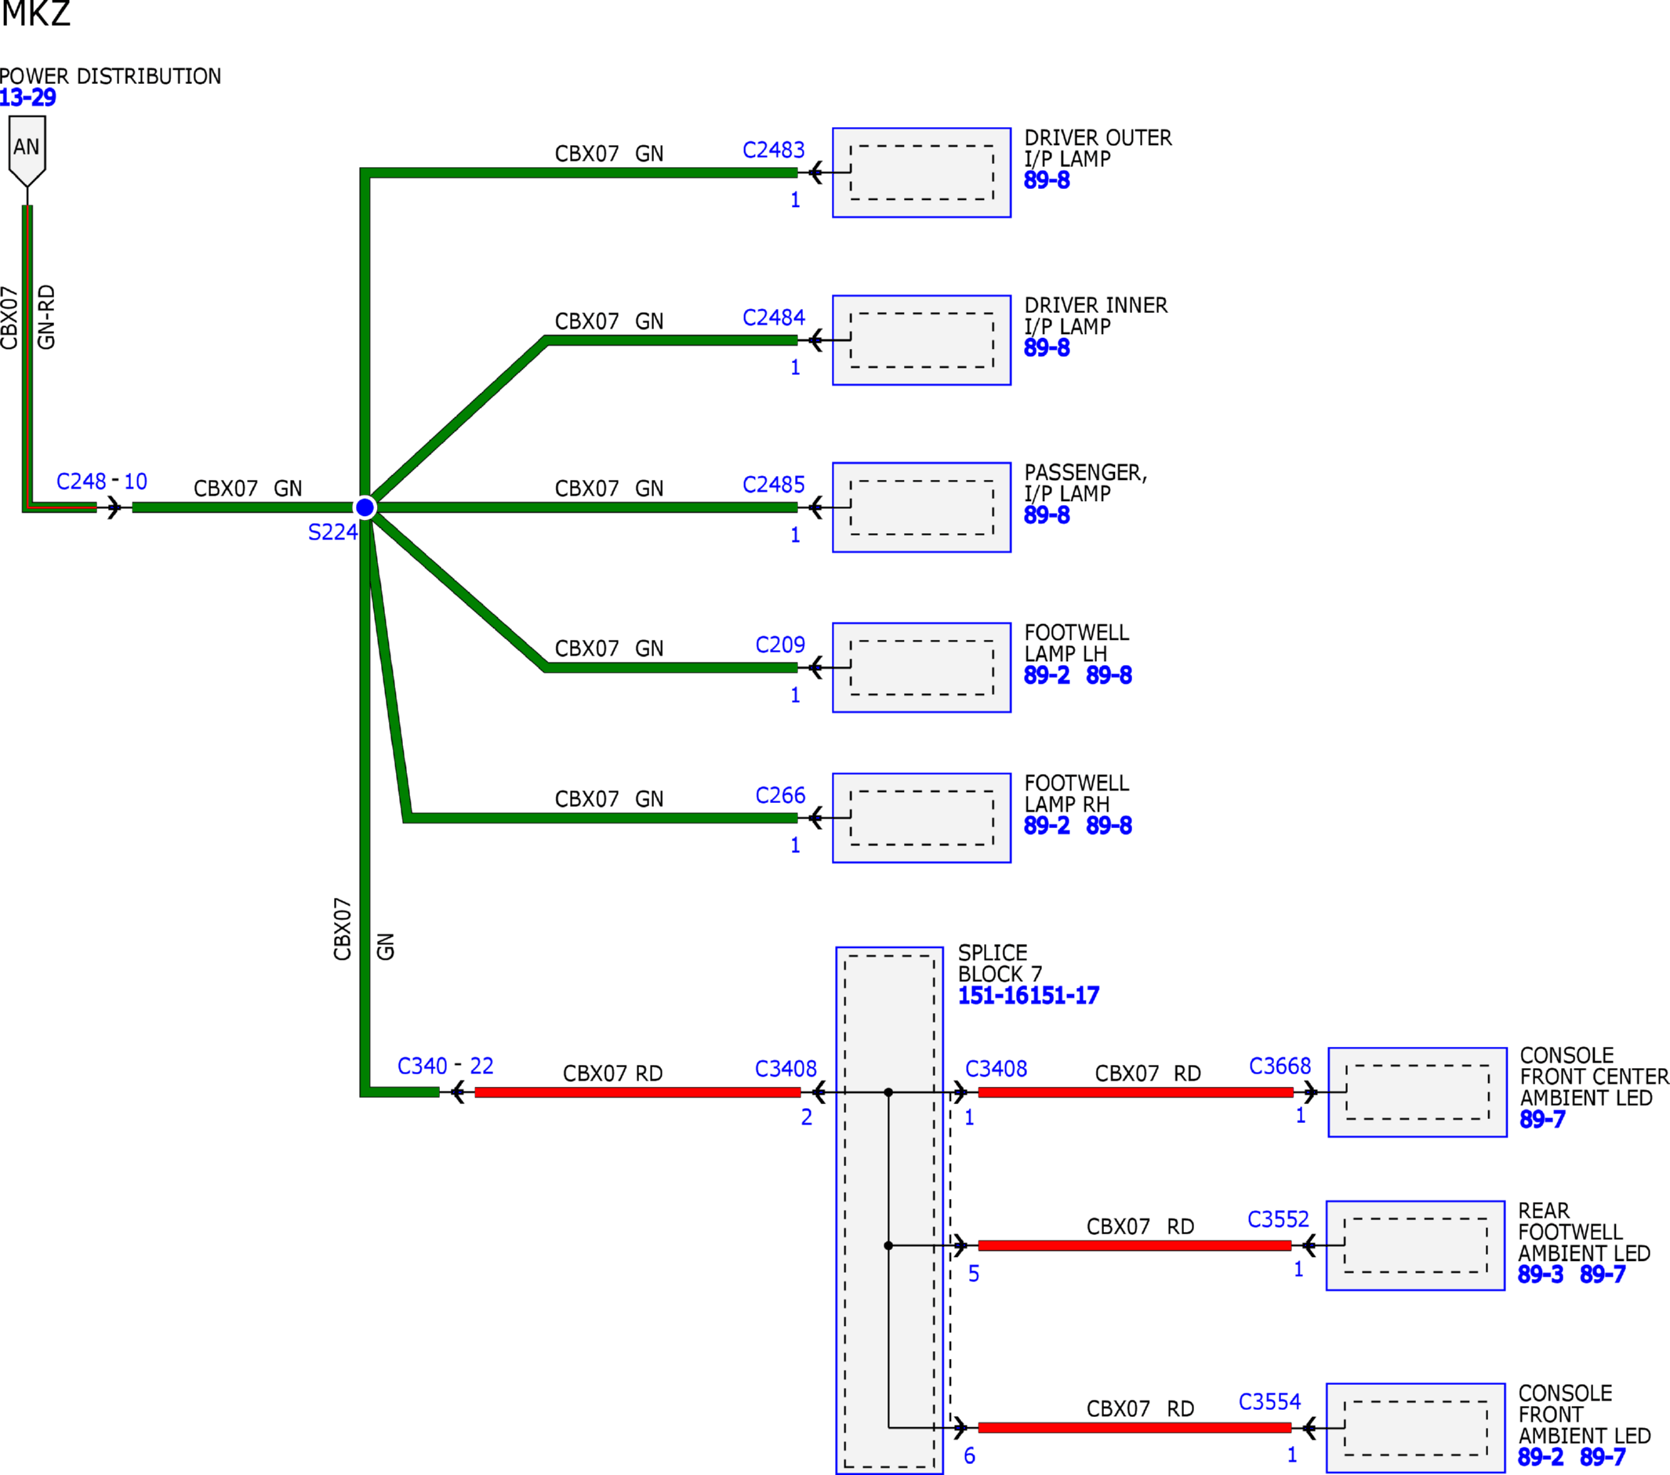Click the S224 splice label

coord(332,532)
